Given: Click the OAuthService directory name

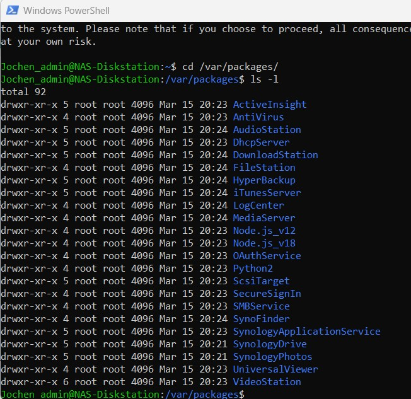Looking at the screenshot, I should [x=267, y=256].
